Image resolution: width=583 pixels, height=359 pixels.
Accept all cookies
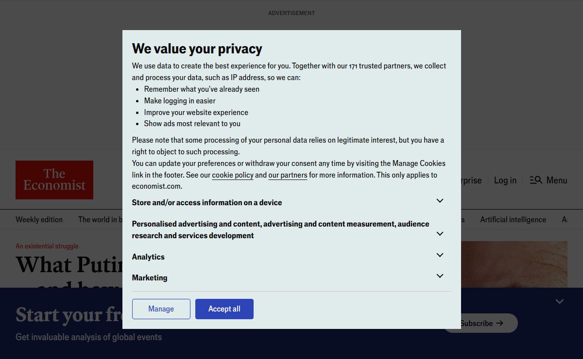coord(224,309)
